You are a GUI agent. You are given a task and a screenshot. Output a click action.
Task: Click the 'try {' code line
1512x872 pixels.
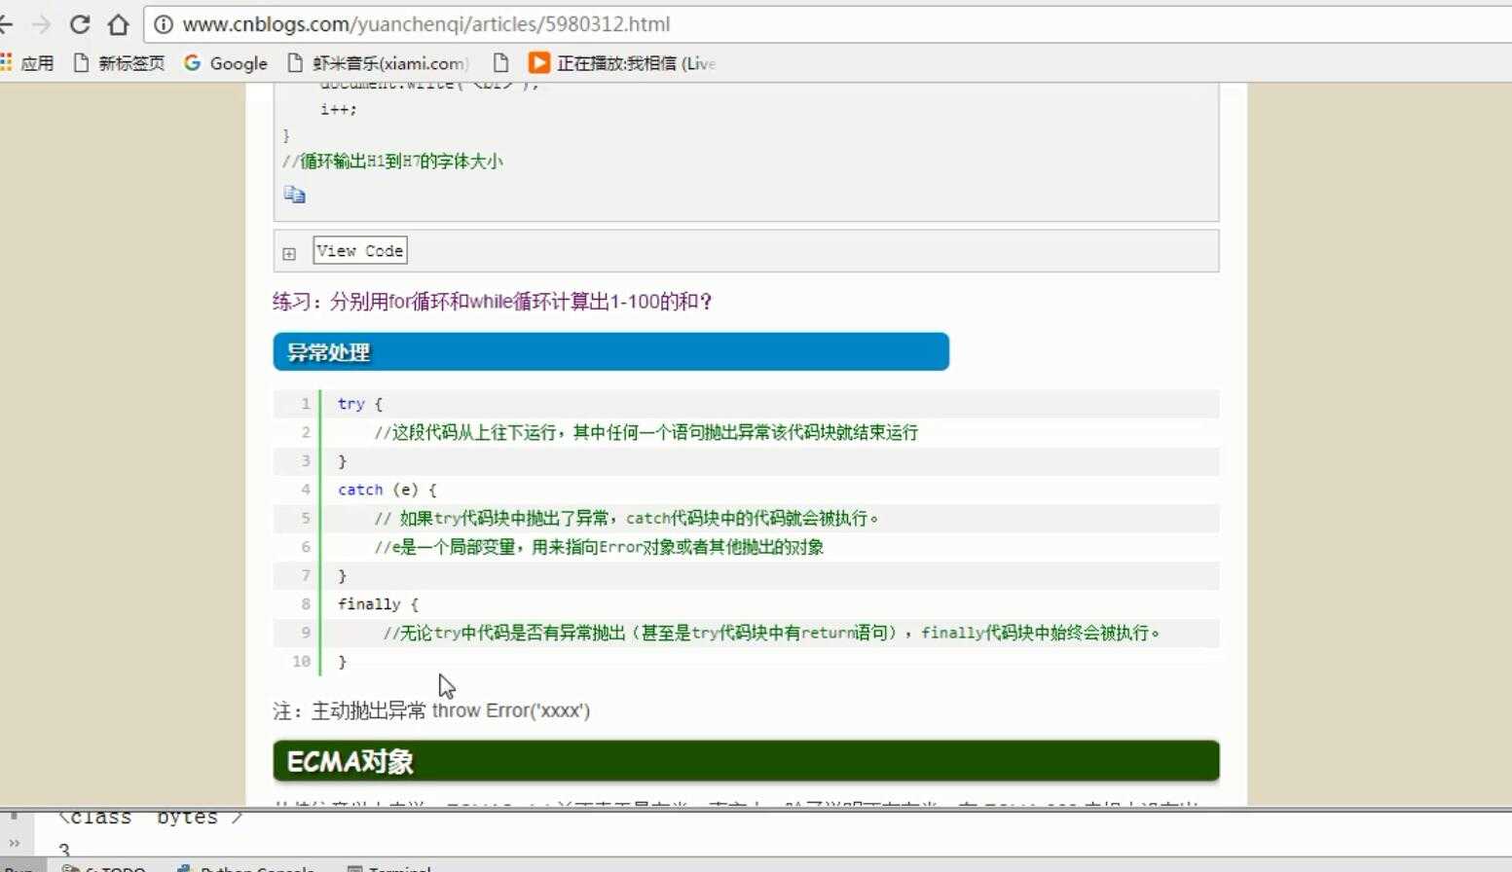[x=360, y=404]
